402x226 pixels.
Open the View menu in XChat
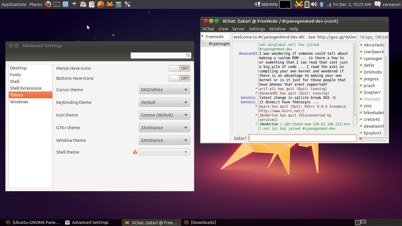point(223,29)
